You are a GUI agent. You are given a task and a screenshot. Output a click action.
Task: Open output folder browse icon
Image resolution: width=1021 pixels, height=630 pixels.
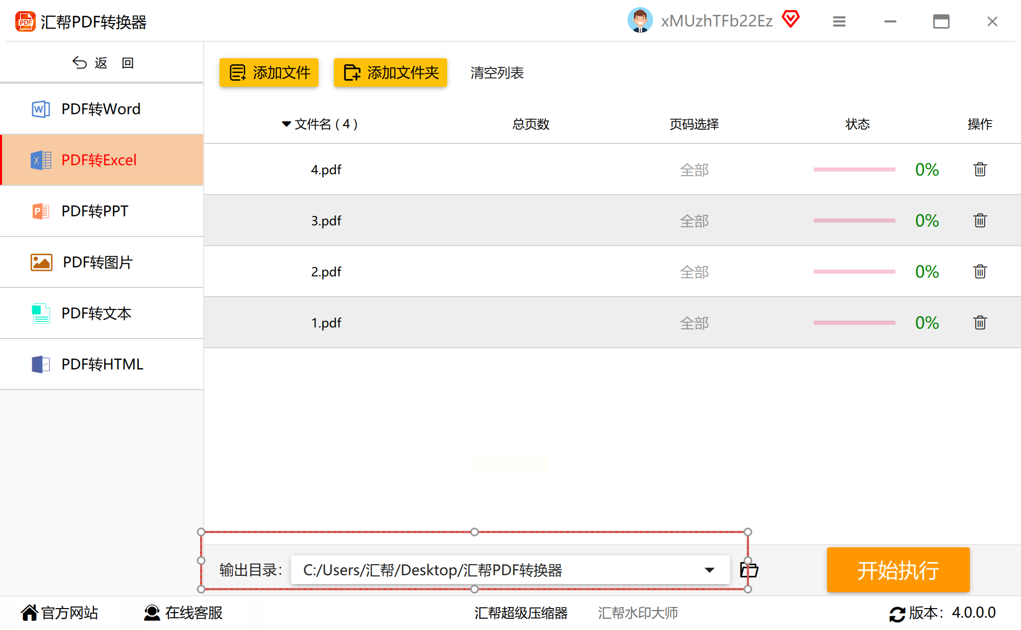click(749, 570)
